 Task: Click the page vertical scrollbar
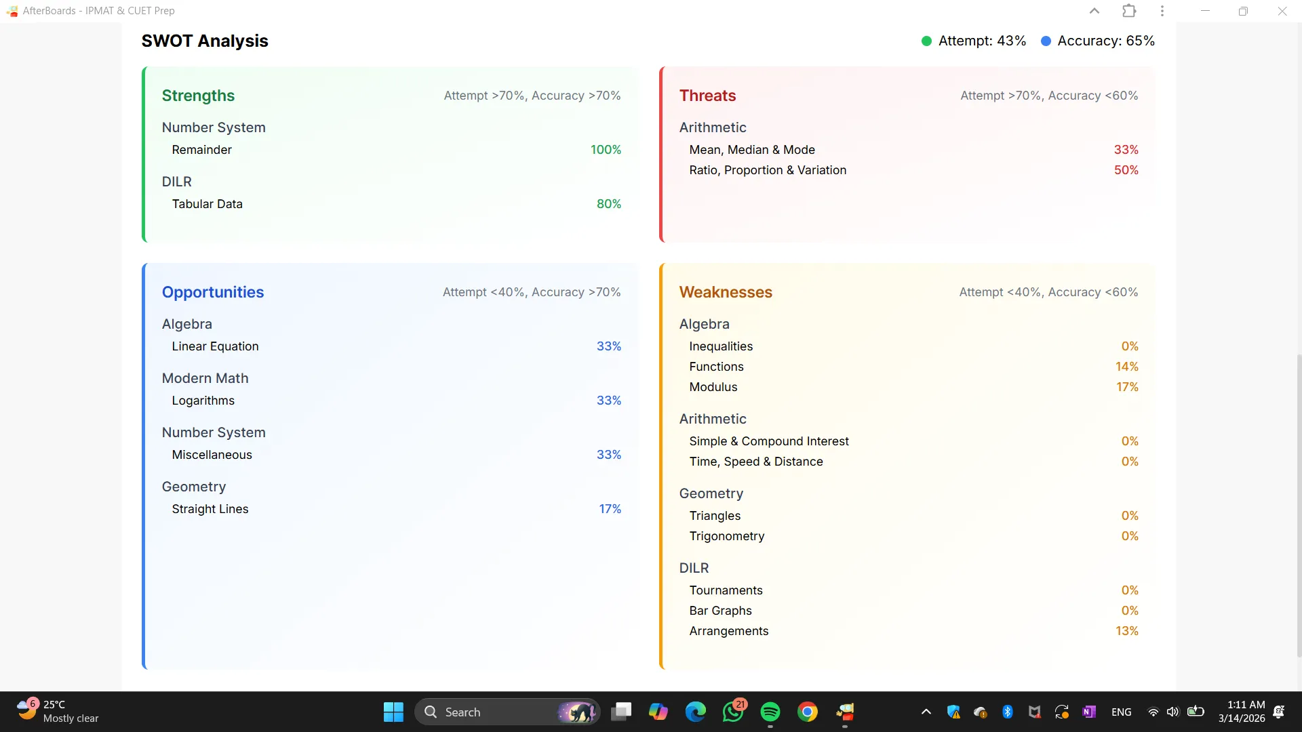pos(1299,504)
